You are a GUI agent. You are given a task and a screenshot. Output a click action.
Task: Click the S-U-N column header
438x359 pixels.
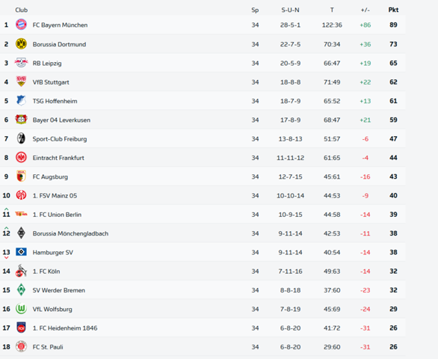pos(290,10)
